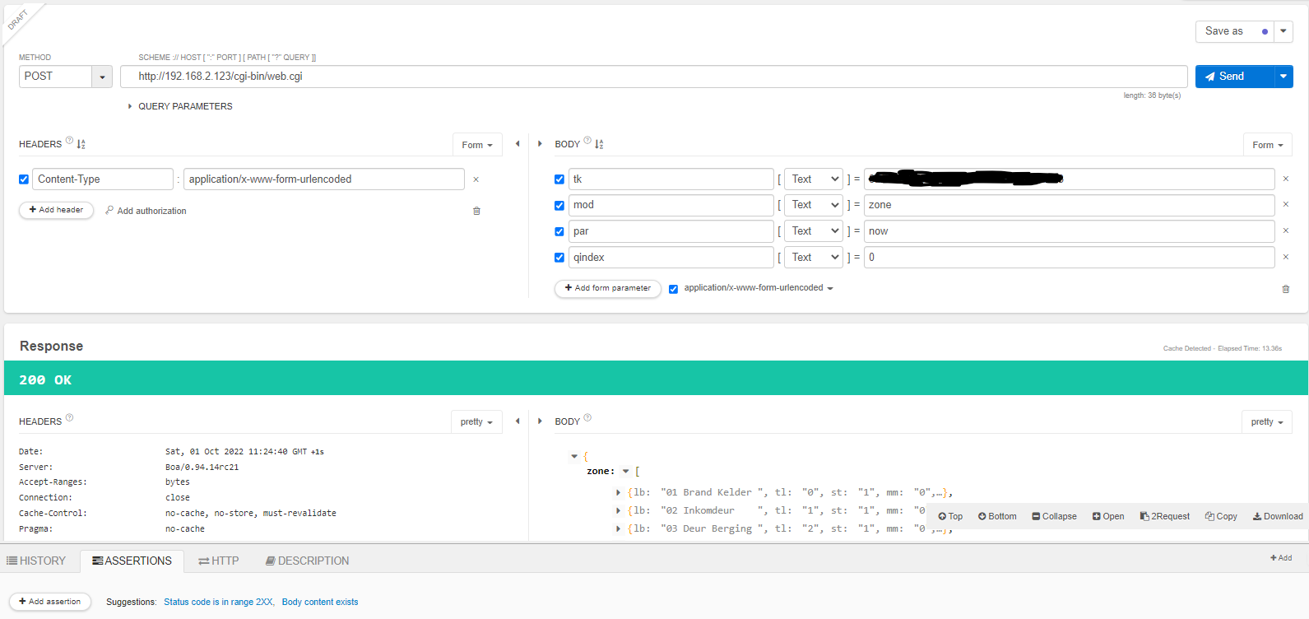Viewport: 1309px width, 619px height.
Task: Copy the response body
Action: click(1221, 516)
